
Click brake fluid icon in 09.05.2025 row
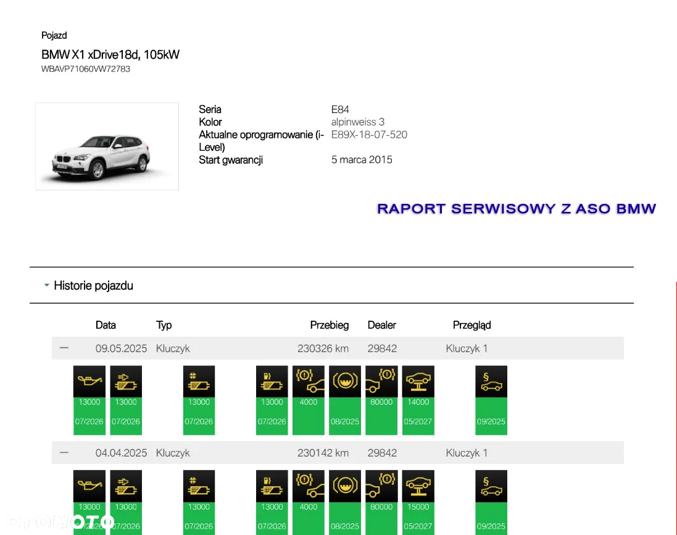[x=345, y=382]
